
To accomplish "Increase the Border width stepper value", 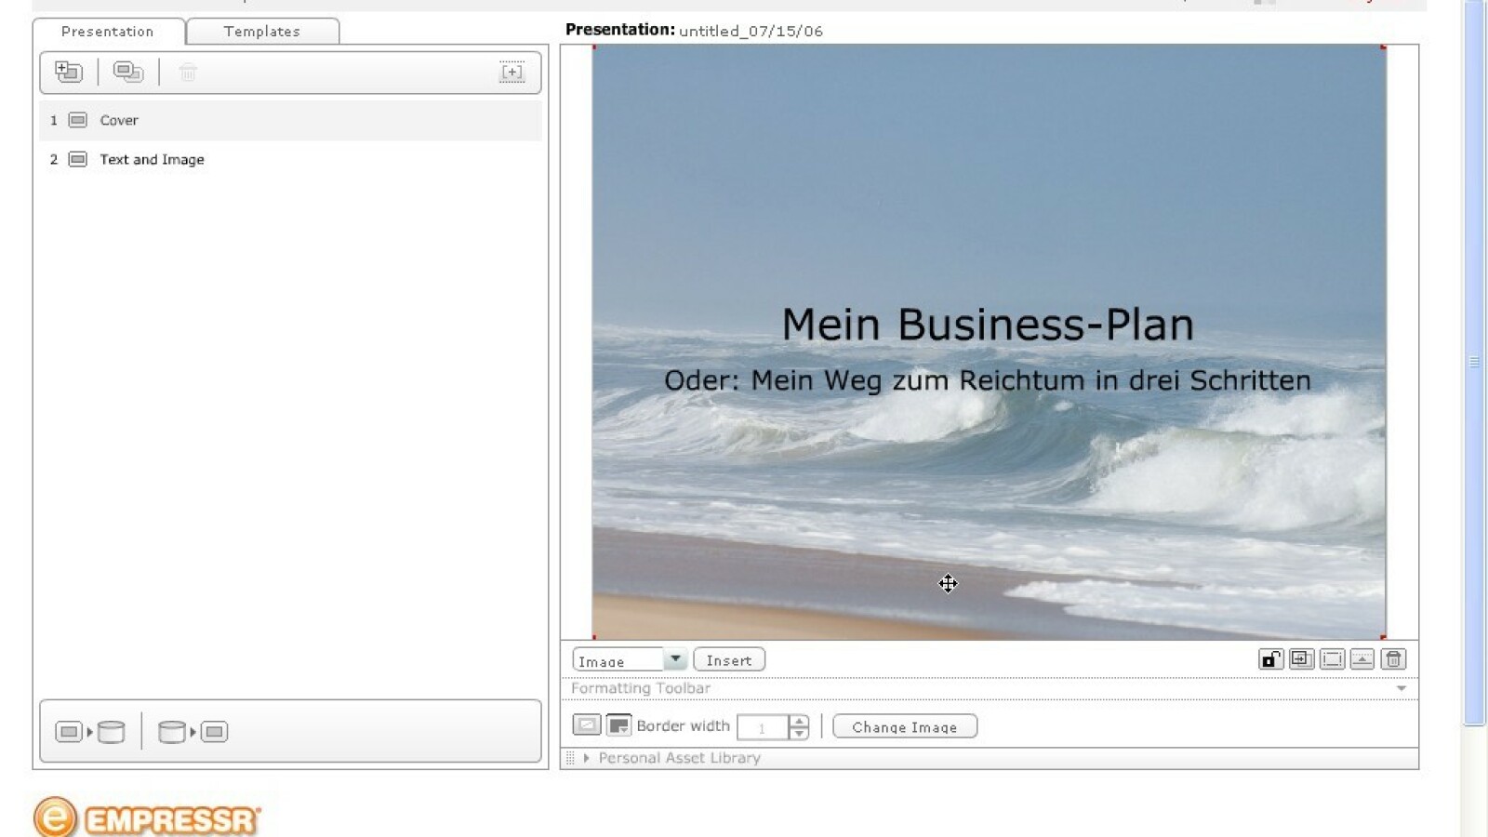I will (x=799, y=721).
